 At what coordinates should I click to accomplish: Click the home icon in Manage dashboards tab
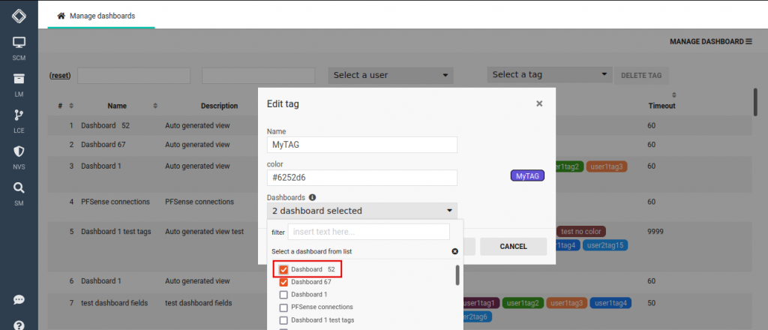coord(61,16)
